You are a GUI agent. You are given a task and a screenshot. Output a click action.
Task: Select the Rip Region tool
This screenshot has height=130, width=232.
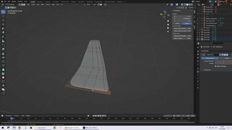click(3, 94)
